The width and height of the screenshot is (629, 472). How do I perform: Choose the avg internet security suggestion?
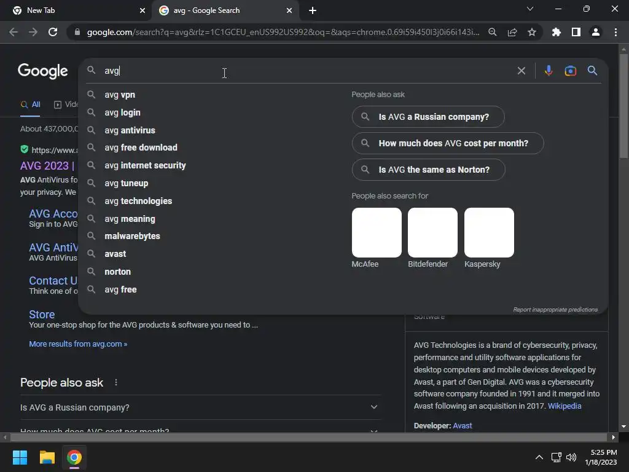(145, 165)
